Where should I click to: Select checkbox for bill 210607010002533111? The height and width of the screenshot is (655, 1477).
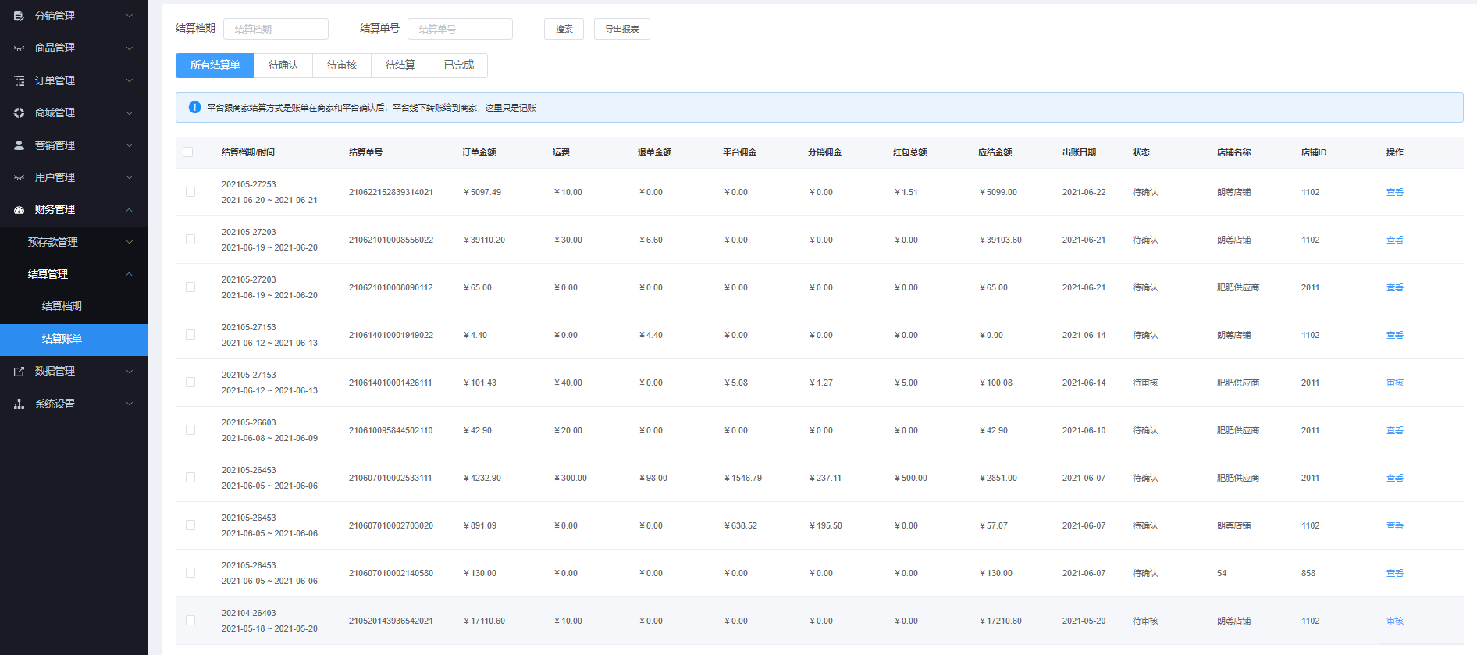[x=190, y=478]
